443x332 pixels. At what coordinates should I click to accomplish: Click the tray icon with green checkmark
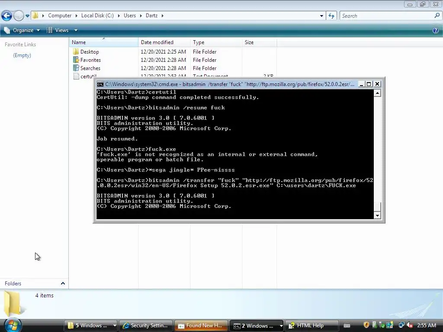pyautogui.click(x=382, y=325)
